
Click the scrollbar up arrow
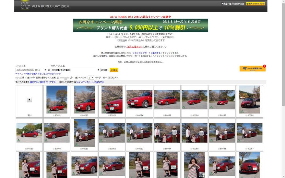click(x=283, y=1)
